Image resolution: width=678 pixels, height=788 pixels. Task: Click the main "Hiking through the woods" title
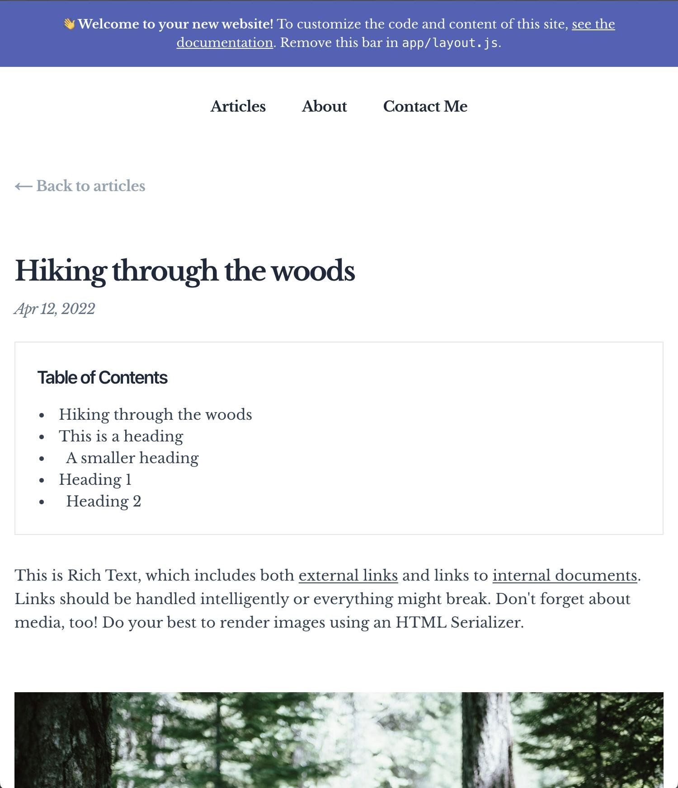click(x=185, y=271)
